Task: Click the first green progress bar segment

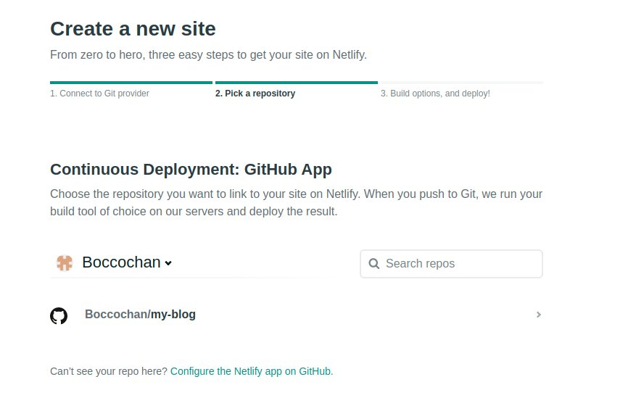Action: 131,83
